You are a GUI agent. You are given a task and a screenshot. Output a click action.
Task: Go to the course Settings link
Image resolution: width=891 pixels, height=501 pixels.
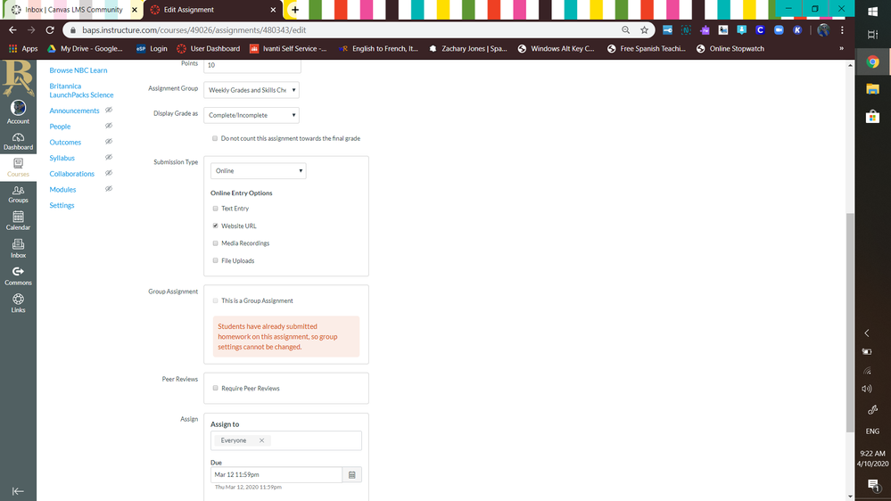tap(62, 205)
